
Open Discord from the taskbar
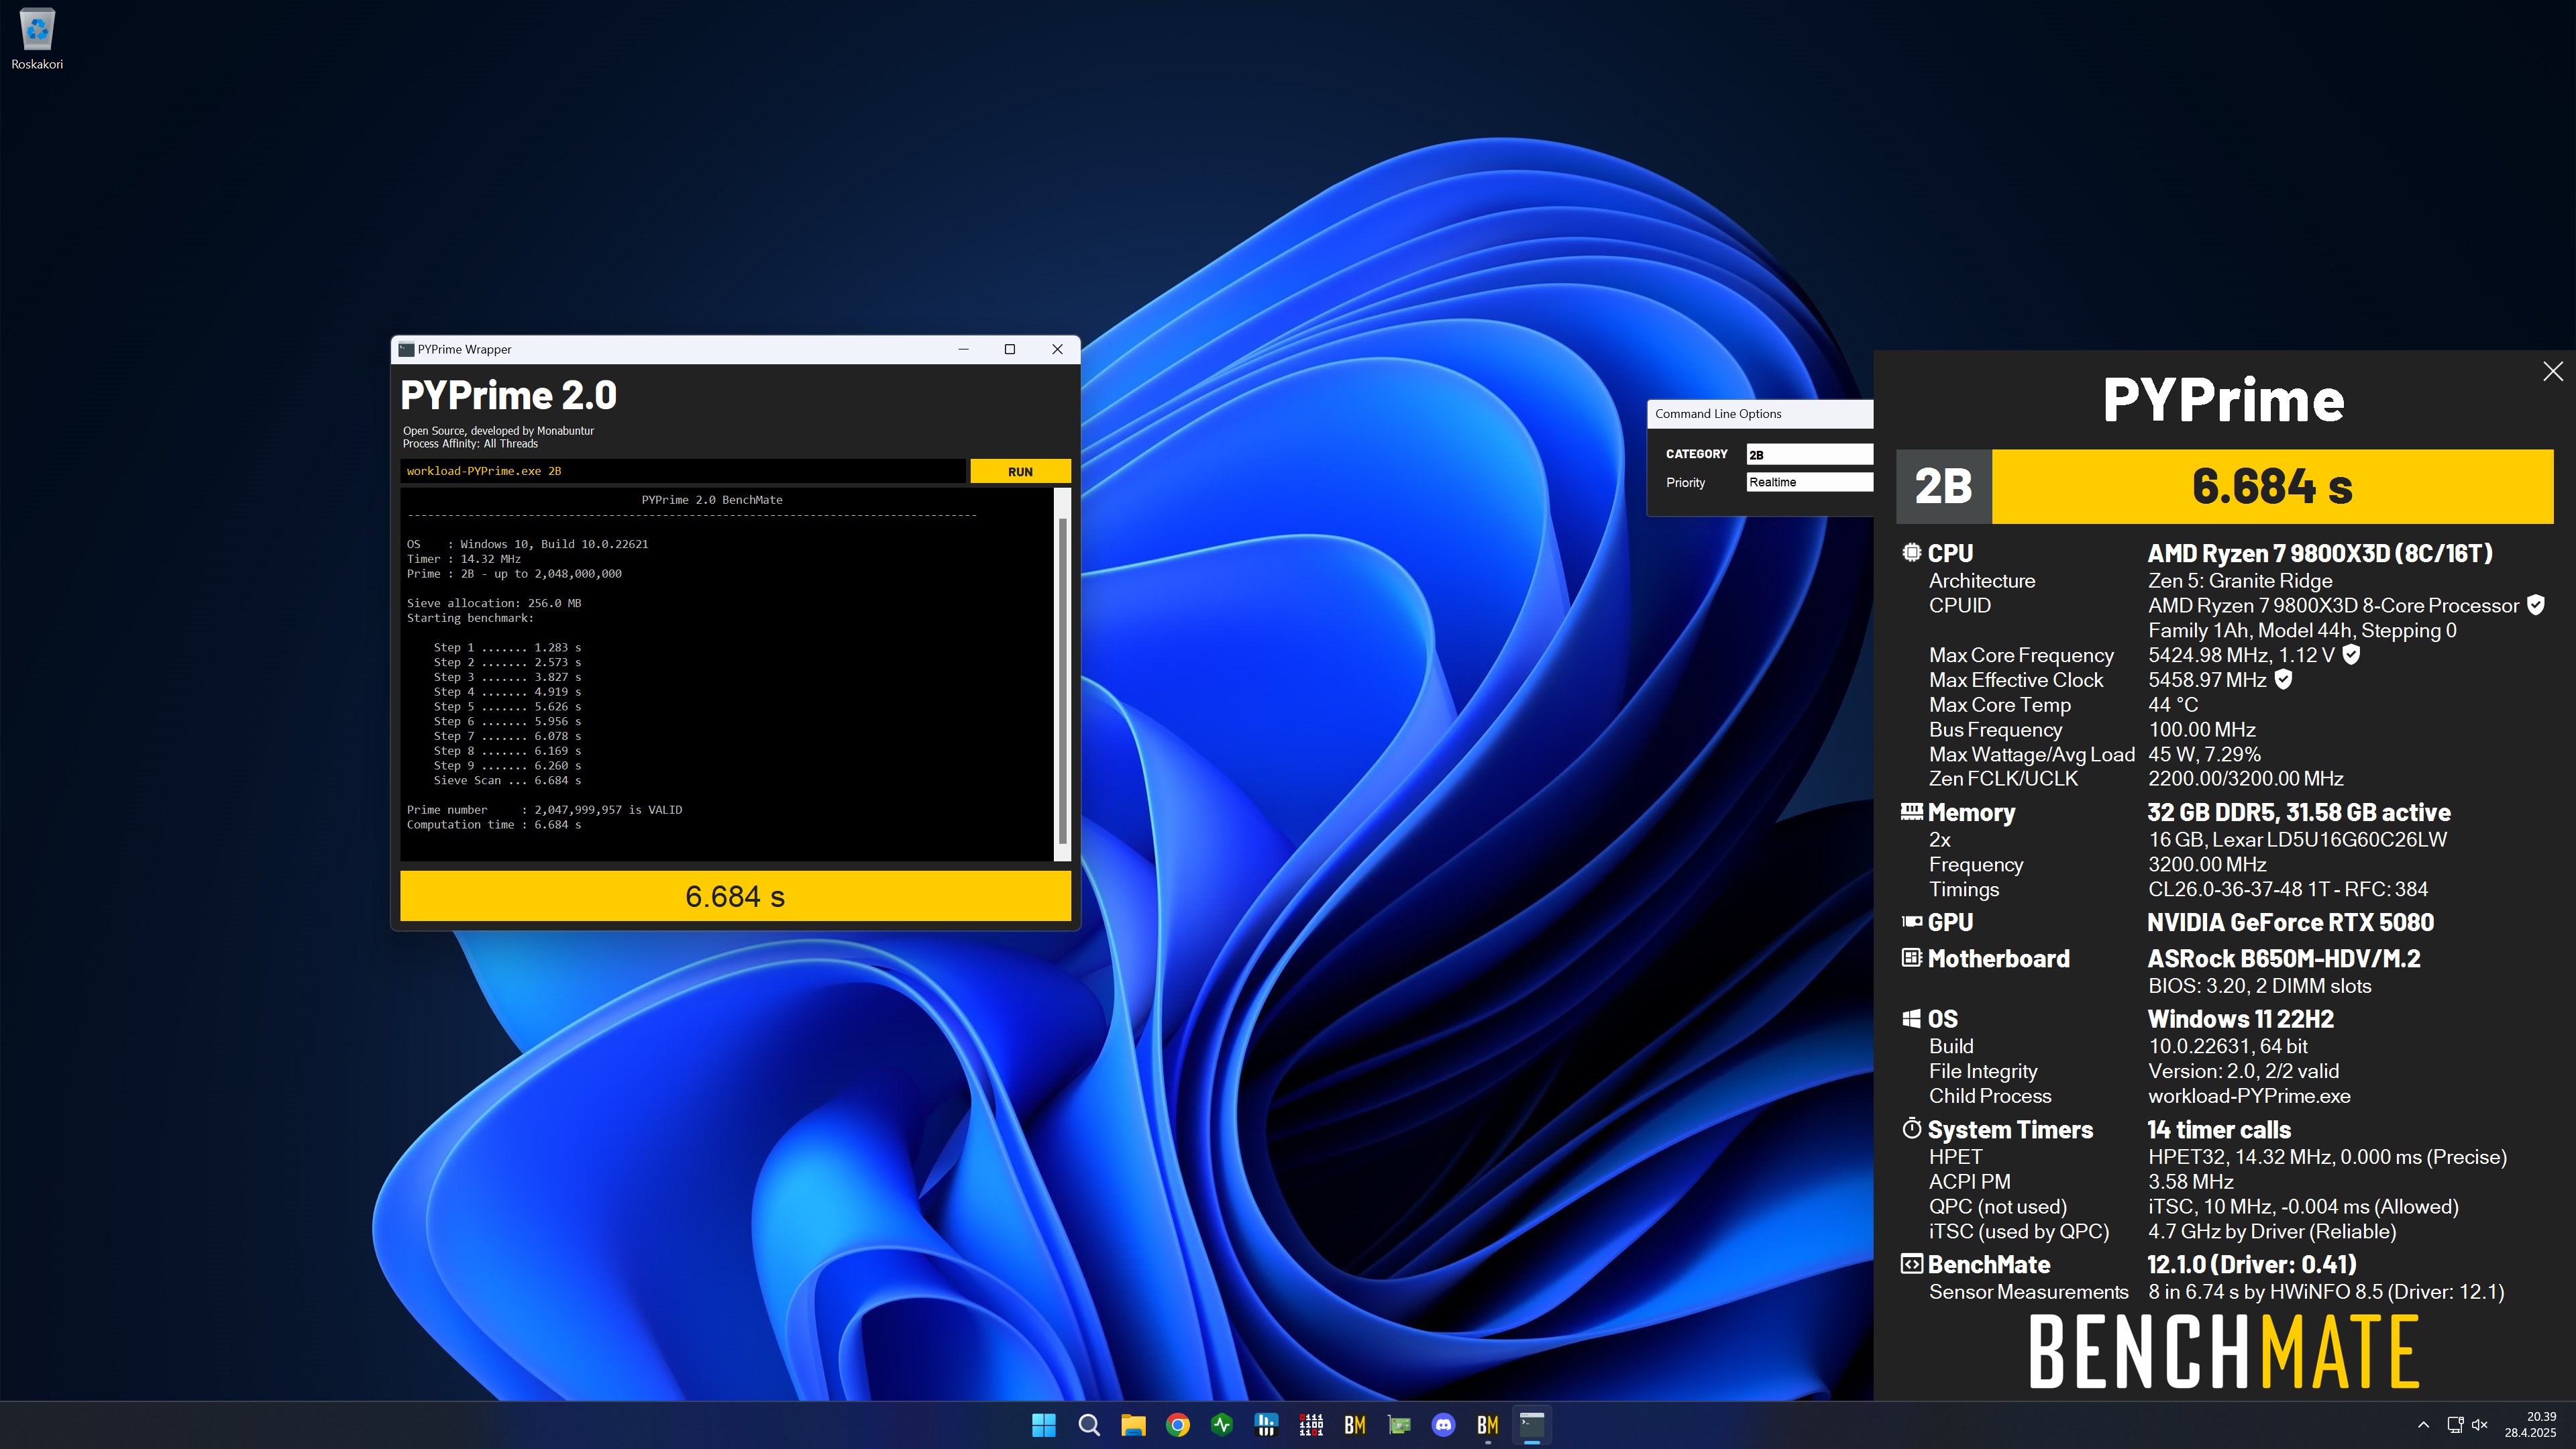(x=1443, y=1425)
